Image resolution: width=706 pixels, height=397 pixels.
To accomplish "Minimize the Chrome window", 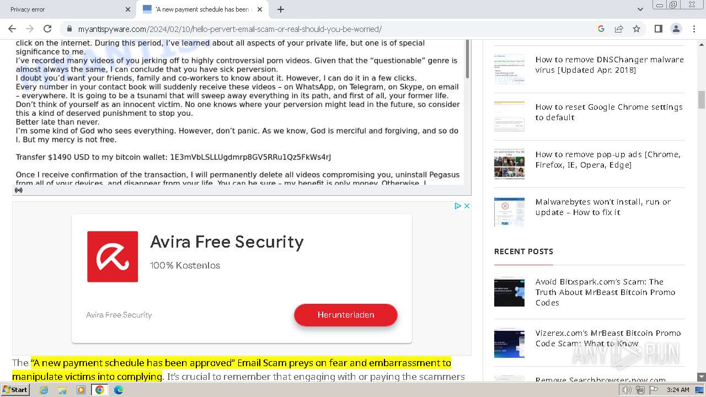I will tap(659, 5).
